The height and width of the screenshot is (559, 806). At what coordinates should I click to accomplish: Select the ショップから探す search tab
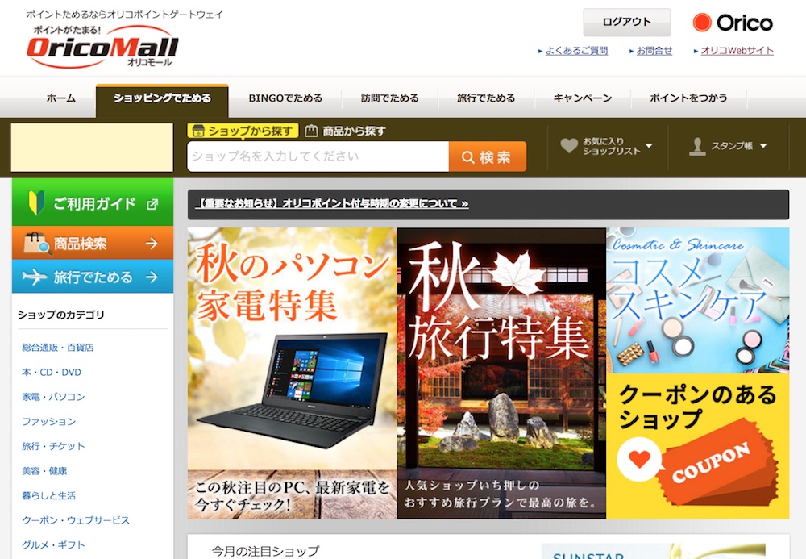click(243, 131)
